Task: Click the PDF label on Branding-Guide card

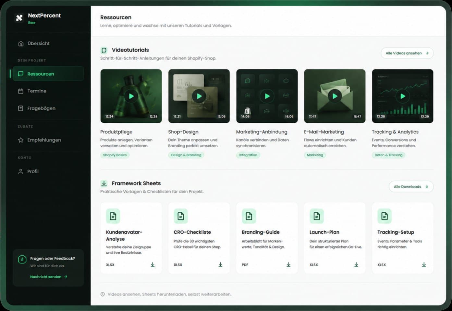Action: tap(245, 265)
